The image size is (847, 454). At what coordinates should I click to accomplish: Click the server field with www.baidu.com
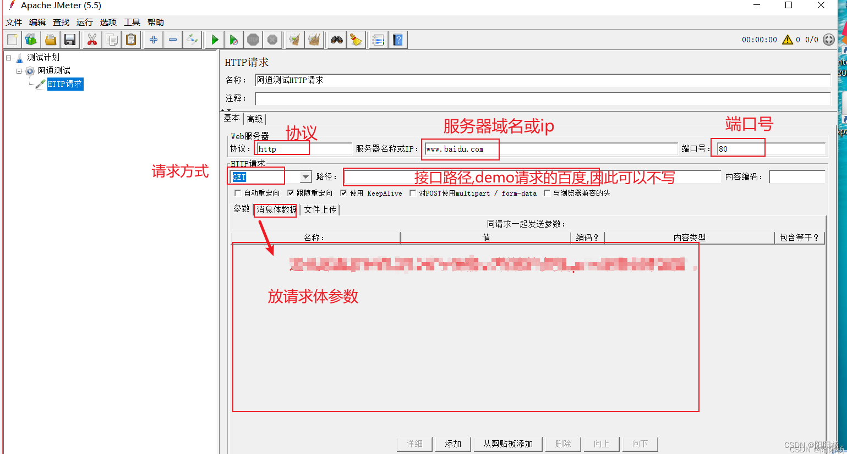pos(551,149)
